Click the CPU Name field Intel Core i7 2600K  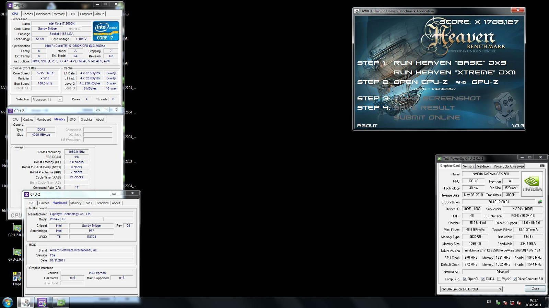click(61, 24)
